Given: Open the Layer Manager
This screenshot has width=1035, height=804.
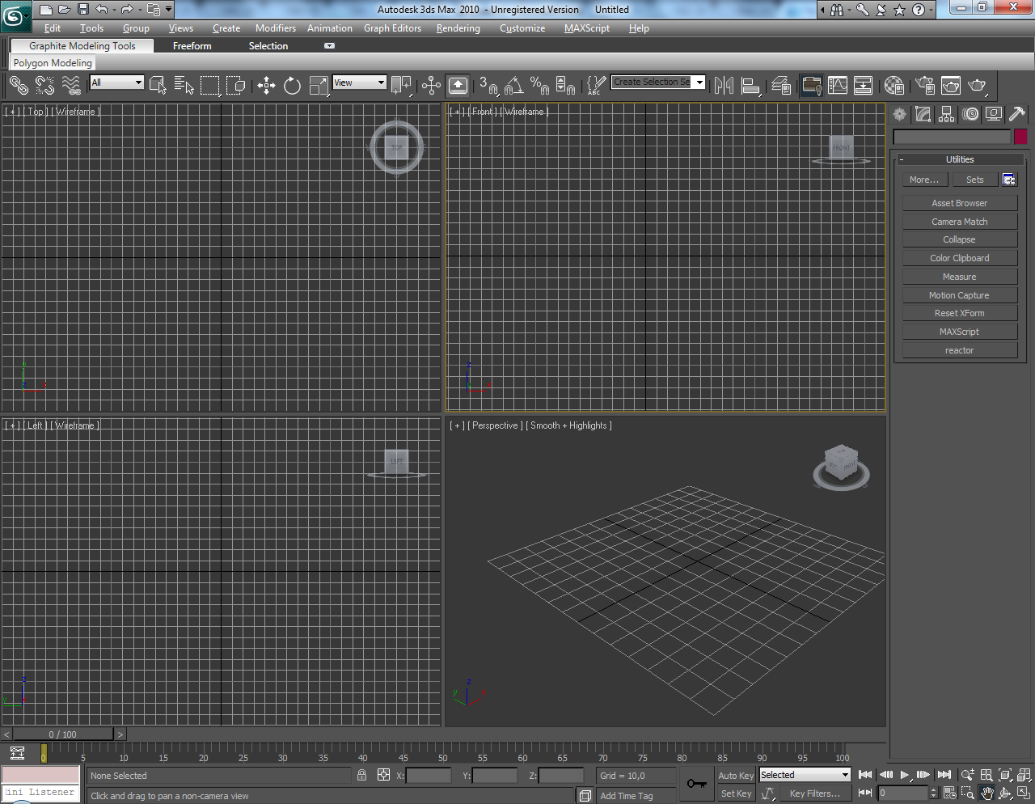Looking at the screenshot, I should [x=781, y=85].
